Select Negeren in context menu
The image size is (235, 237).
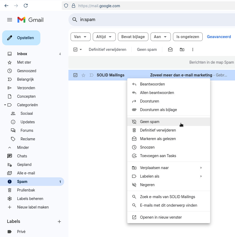[168, 185]
